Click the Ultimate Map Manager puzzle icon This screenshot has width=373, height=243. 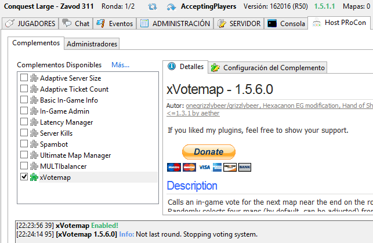click(34, 155)
